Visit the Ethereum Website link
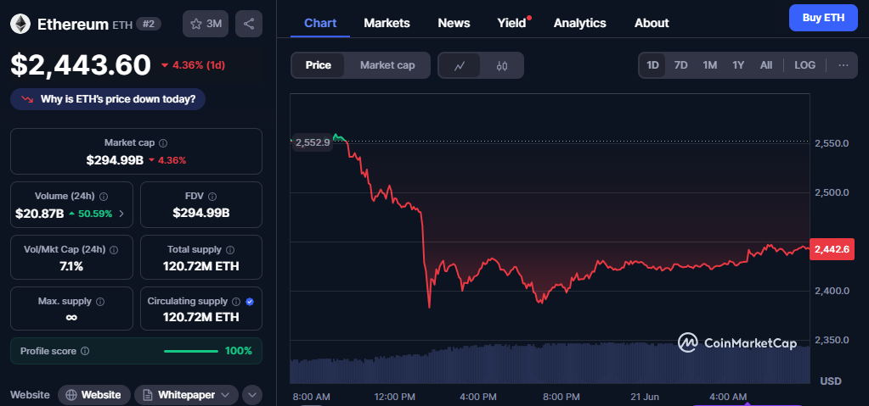 point(94,395)
